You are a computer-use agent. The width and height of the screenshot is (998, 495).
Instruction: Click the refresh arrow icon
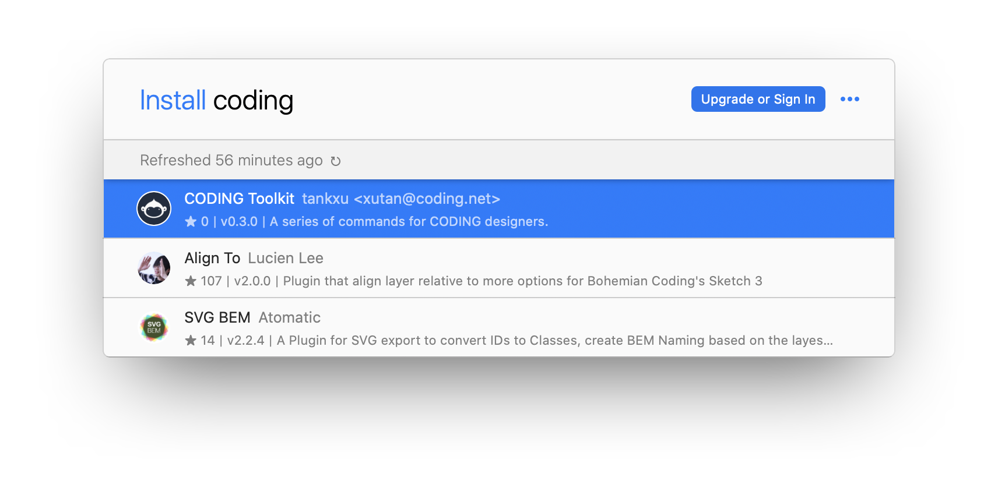point(335,161)
